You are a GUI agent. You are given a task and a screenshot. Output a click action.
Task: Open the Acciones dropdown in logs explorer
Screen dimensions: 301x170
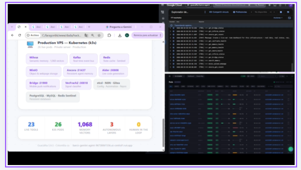278,18
